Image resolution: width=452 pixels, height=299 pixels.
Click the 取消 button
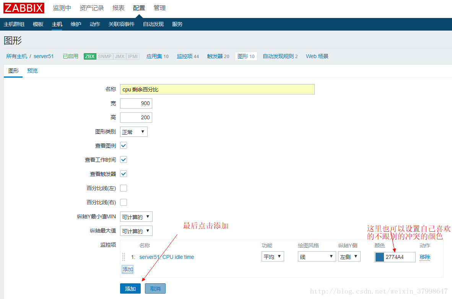click(155, 289)
